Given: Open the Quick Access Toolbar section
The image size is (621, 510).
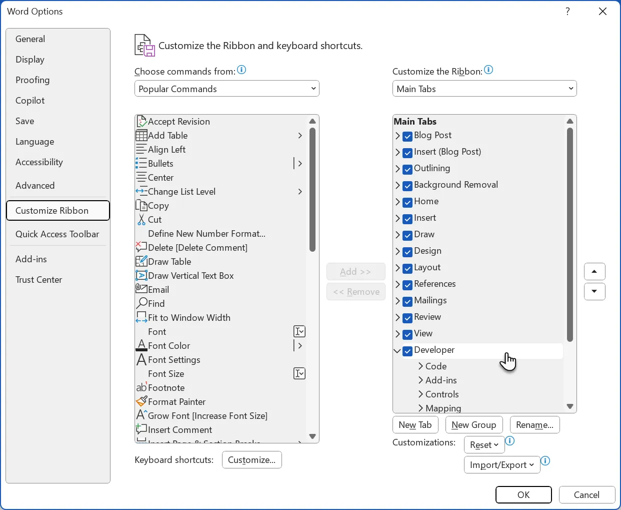Looking at the screenshot, I should (57, 234).
